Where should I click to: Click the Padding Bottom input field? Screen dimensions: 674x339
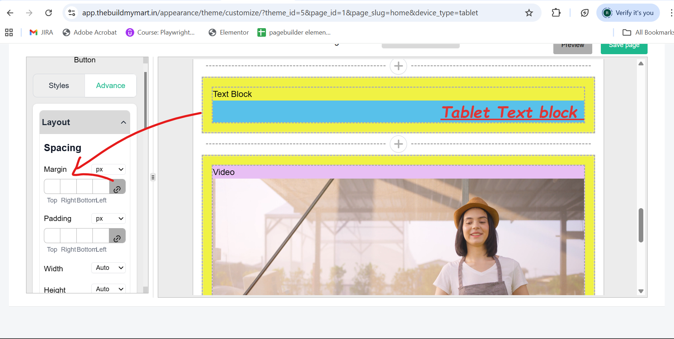point(85,236)
